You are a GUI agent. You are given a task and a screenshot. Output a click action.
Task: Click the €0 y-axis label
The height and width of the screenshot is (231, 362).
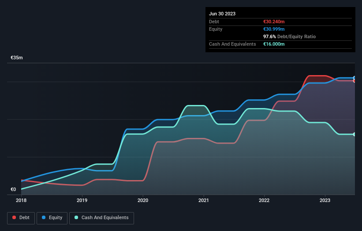13,189
